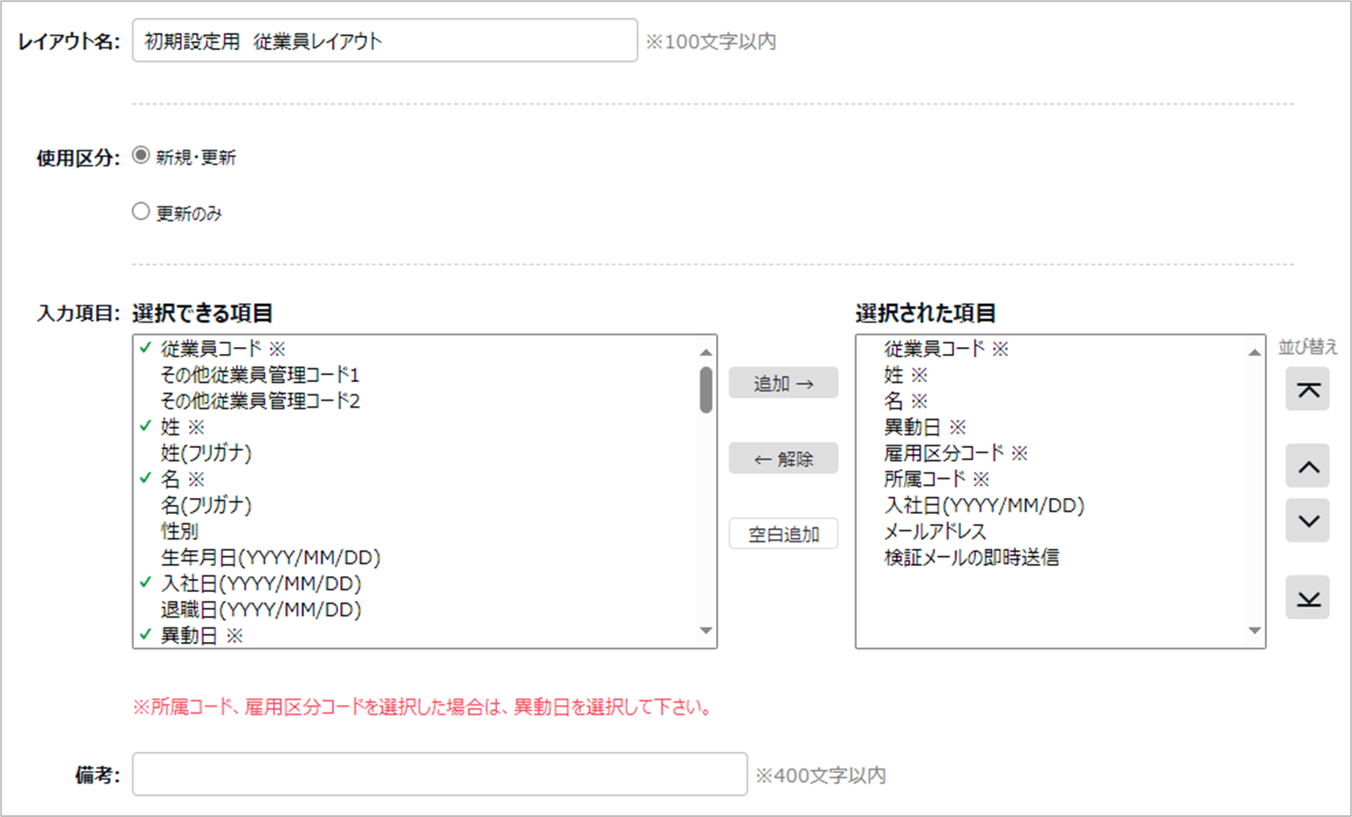Screen dimensions: 1352x817
Task: Select the 新規・更新 radio button
Action: coord(141,155)
